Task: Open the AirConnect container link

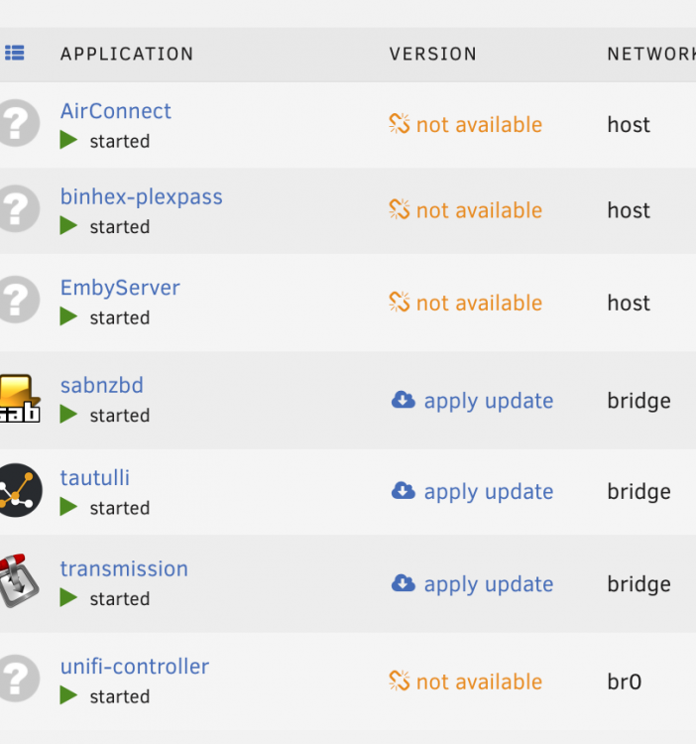Action: 116,111
